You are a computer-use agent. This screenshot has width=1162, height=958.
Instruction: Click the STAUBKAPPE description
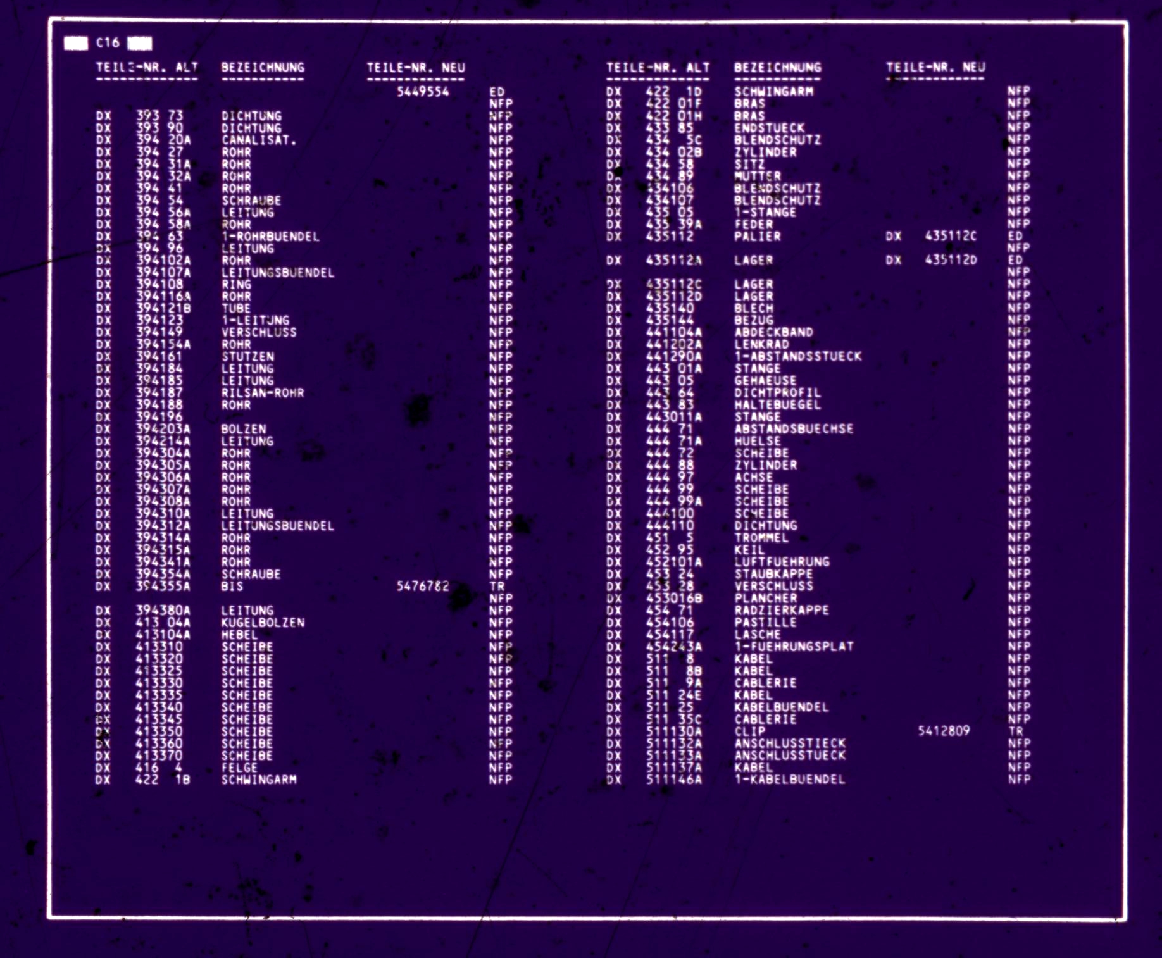pos(773,574)
